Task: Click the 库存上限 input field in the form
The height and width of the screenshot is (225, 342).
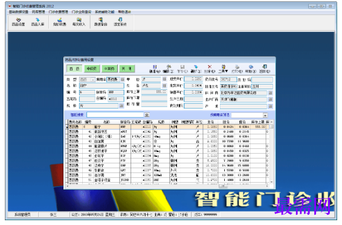Action: pyautogui.click(x=154, y=92)
